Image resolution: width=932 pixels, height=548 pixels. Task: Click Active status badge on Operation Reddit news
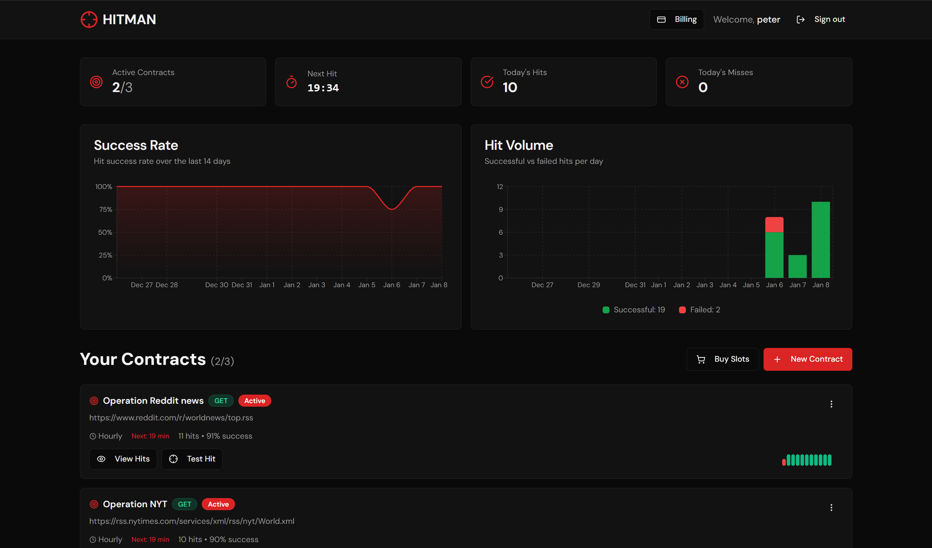click(254, 401)
